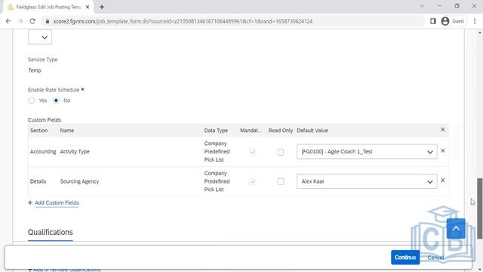Remove all custom fields from the header row
The width and height of the screenshot is (483, 272).
(443, 130)
